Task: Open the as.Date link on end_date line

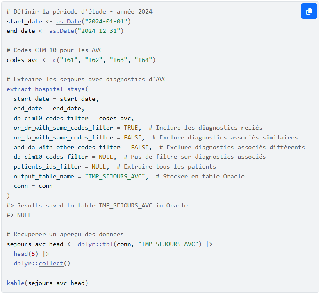Action: point(61,31)
